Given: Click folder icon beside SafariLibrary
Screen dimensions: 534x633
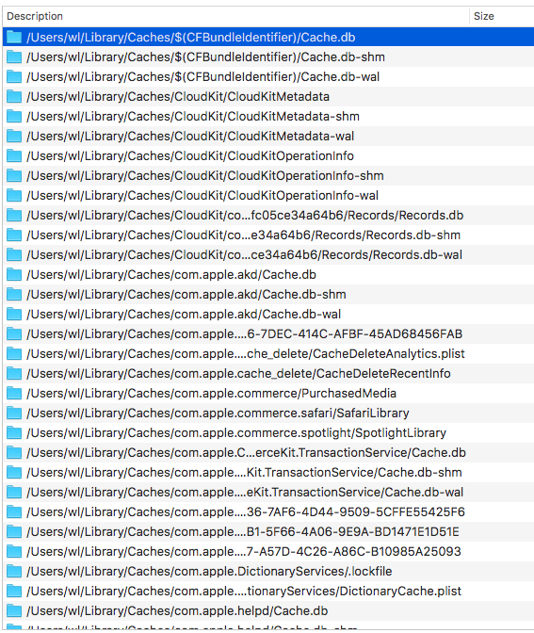Looking at the screenshot, I should (x=14, y=413).
